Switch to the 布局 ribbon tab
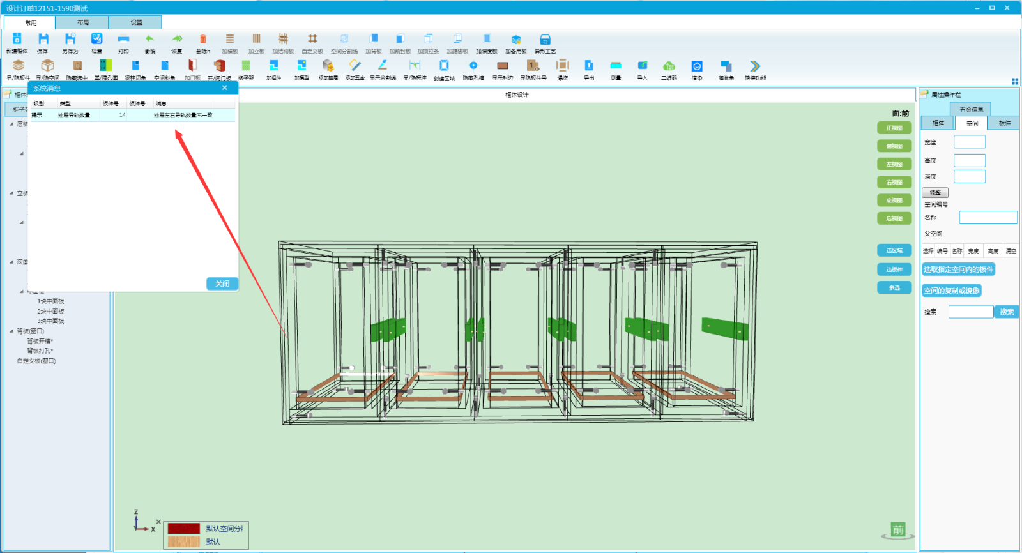 click(82, 22)
